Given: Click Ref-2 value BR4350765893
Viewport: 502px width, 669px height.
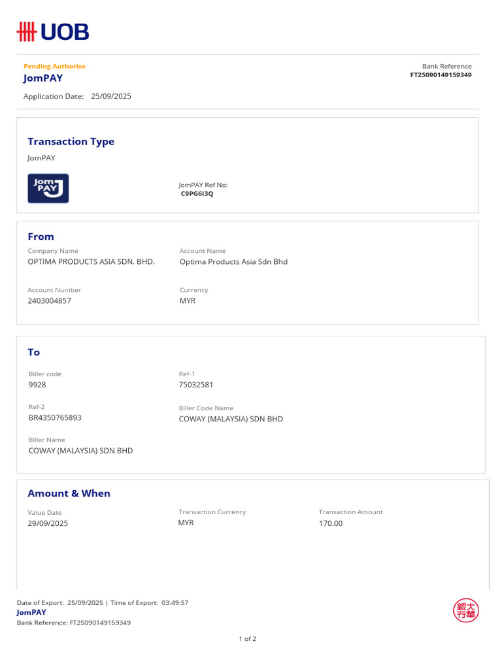Looking at the screenshot, I should tap(55, 417).
